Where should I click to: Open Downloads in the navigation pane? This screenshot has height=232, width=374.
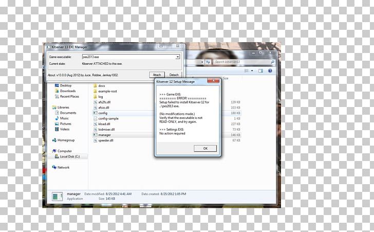pyautogui.click(x=68, y=91)
